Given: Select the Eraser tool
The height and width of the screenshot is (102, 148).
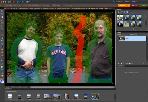Looking at the screenshot, I should coord(2,55).
